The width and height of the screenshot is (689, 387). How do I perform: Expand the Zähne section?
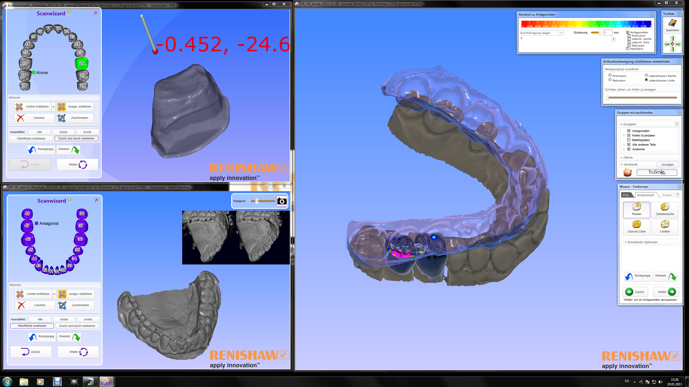(628, 157)
